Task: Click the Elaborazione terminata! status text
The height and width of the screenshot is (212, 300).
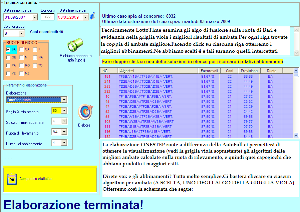Action: (73, 205)
